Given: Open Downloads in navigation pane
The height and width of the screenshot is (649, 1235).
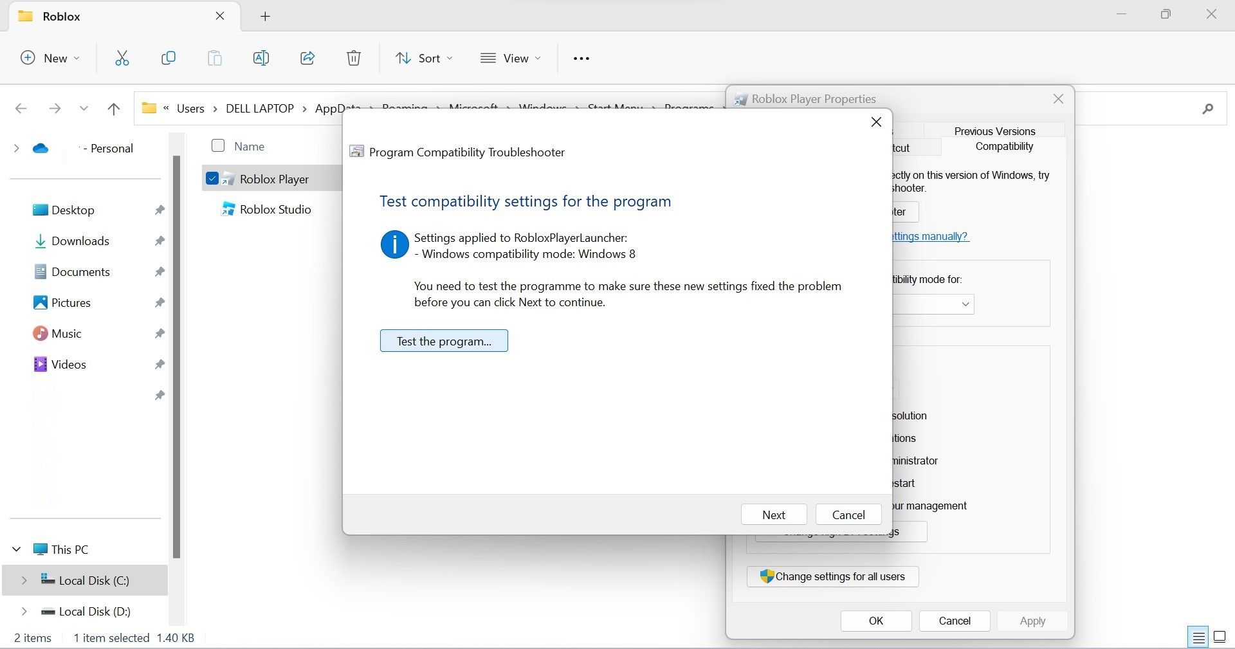Looking at the screenshot, I should [80, 241].
